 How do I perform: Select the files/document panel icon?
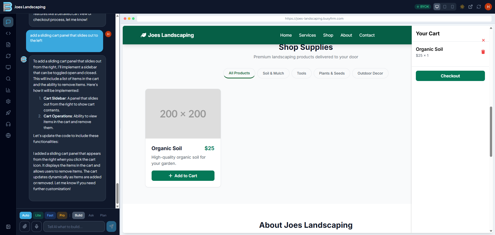pyautogui.click(x=8, y=45)
